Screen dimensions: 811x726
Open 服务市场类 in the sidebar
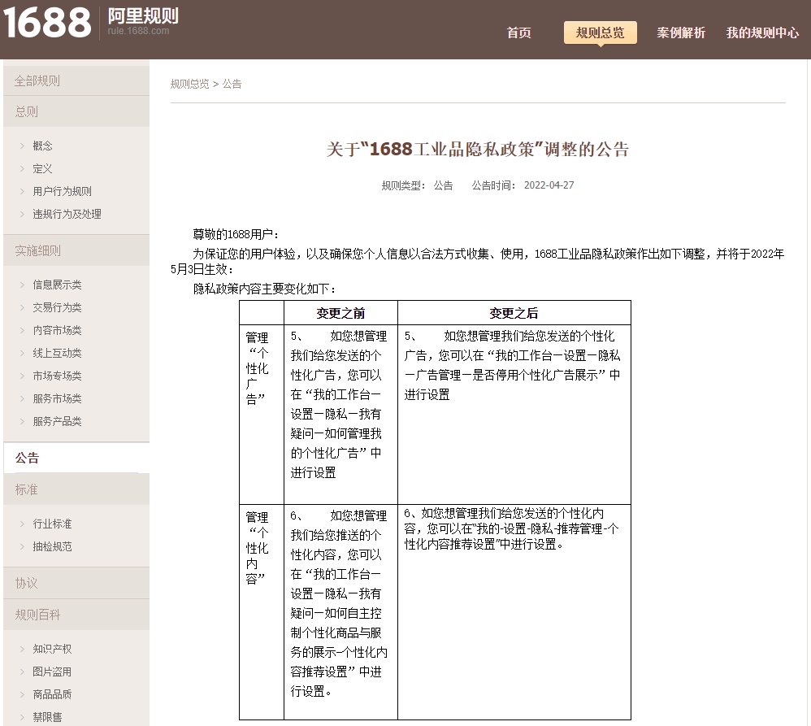coord(57,398)
